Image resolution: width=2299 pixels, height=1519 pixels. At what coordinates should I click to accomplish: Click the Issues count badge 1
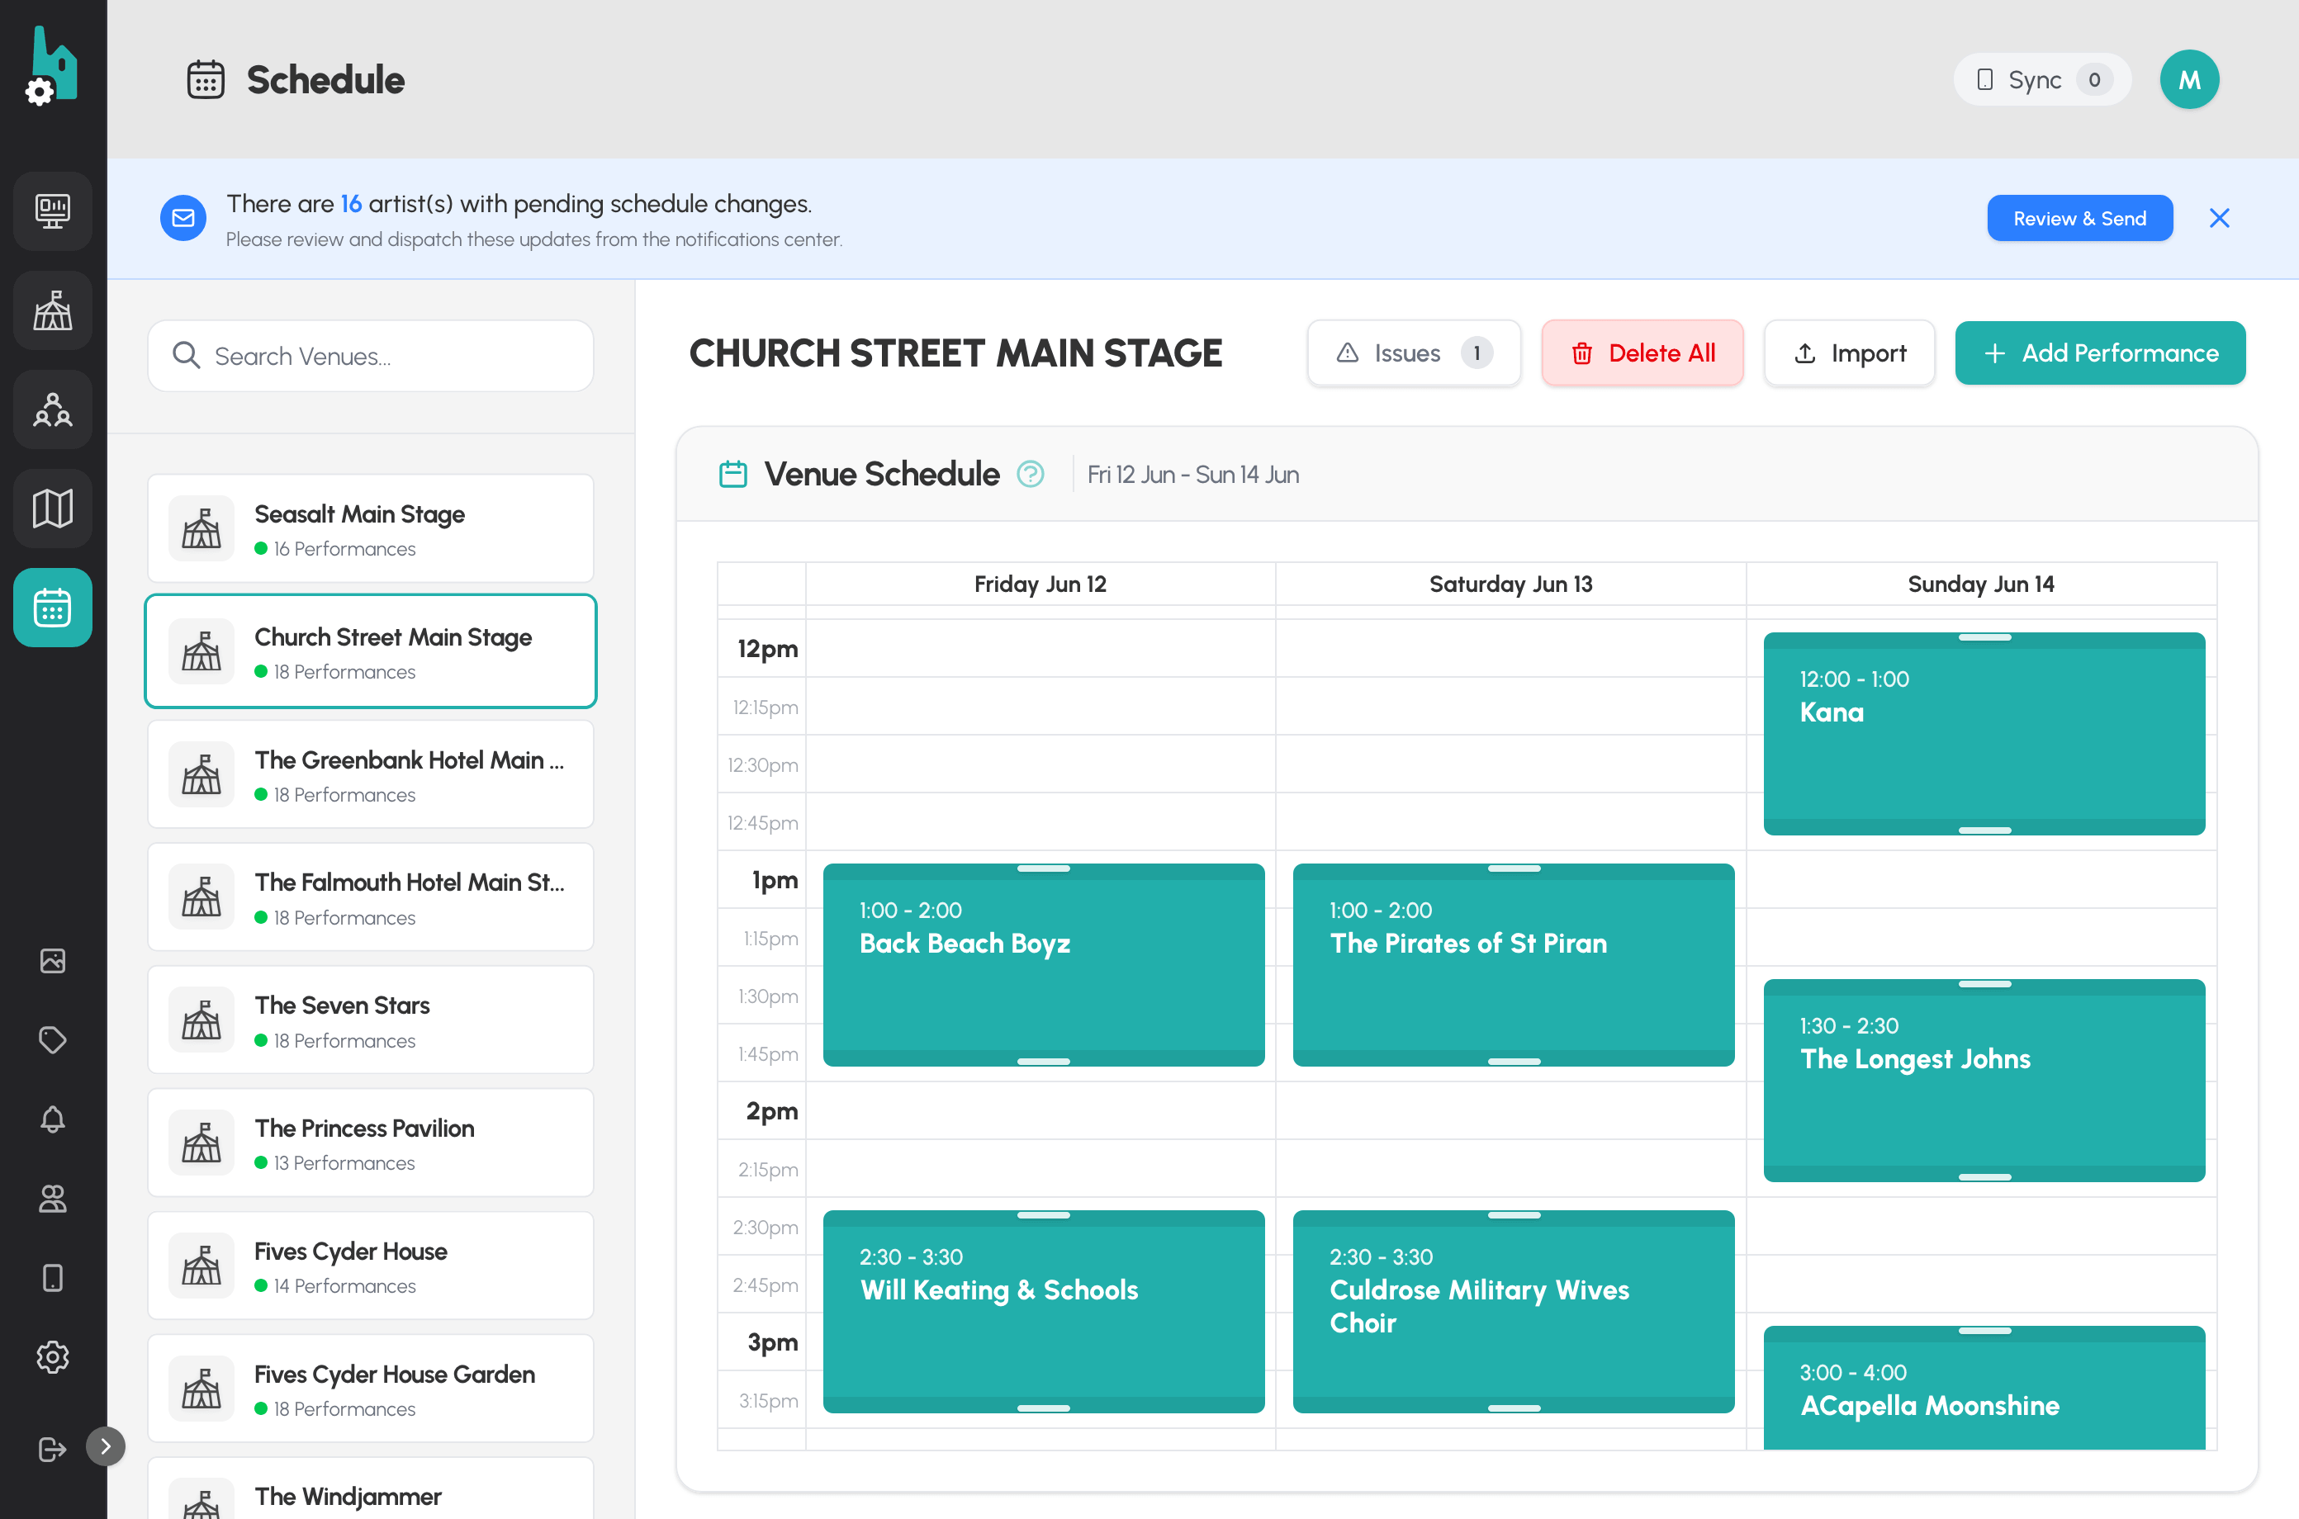1477,353
